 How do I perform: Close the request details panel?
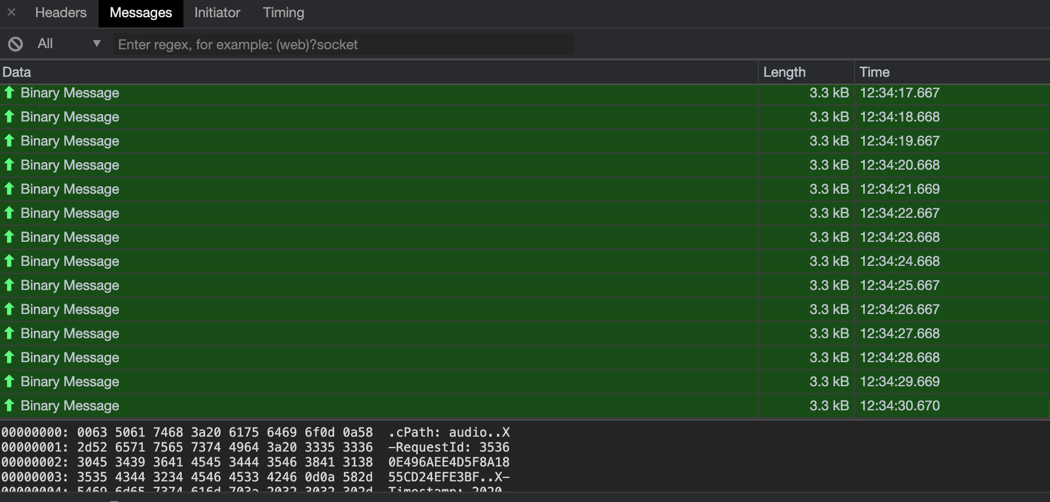click(x=11, y=12)
